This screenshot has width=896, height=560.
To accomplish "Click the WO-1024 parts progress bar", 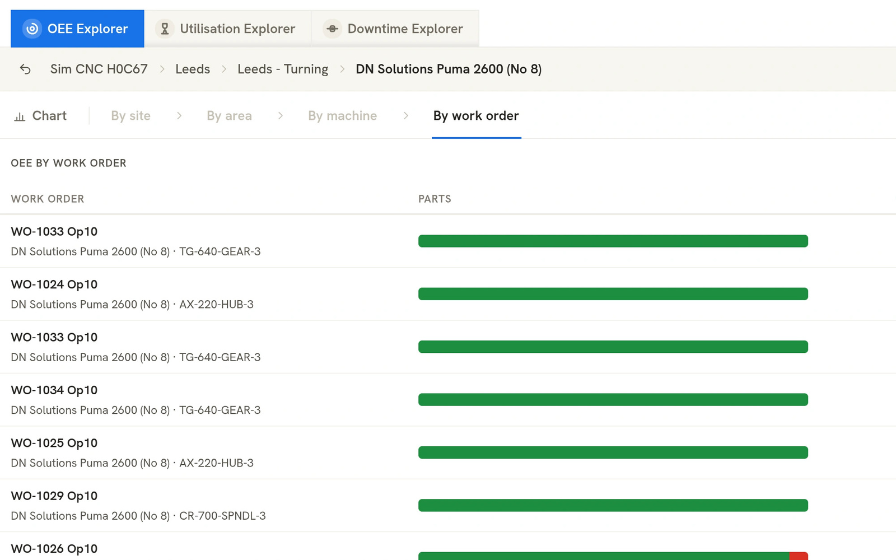I will coord(613,294).
